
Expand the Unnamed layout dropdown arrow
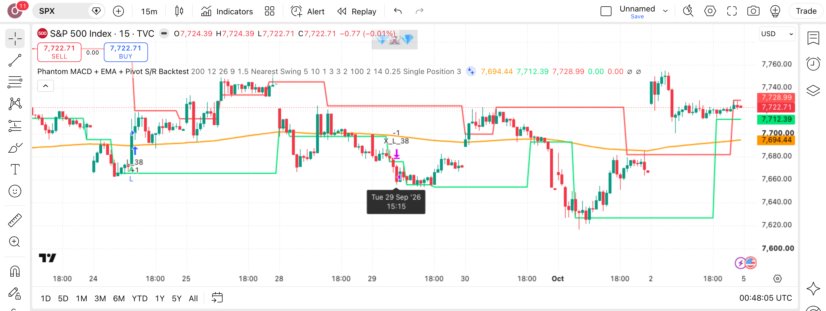(x=665, y=11)
